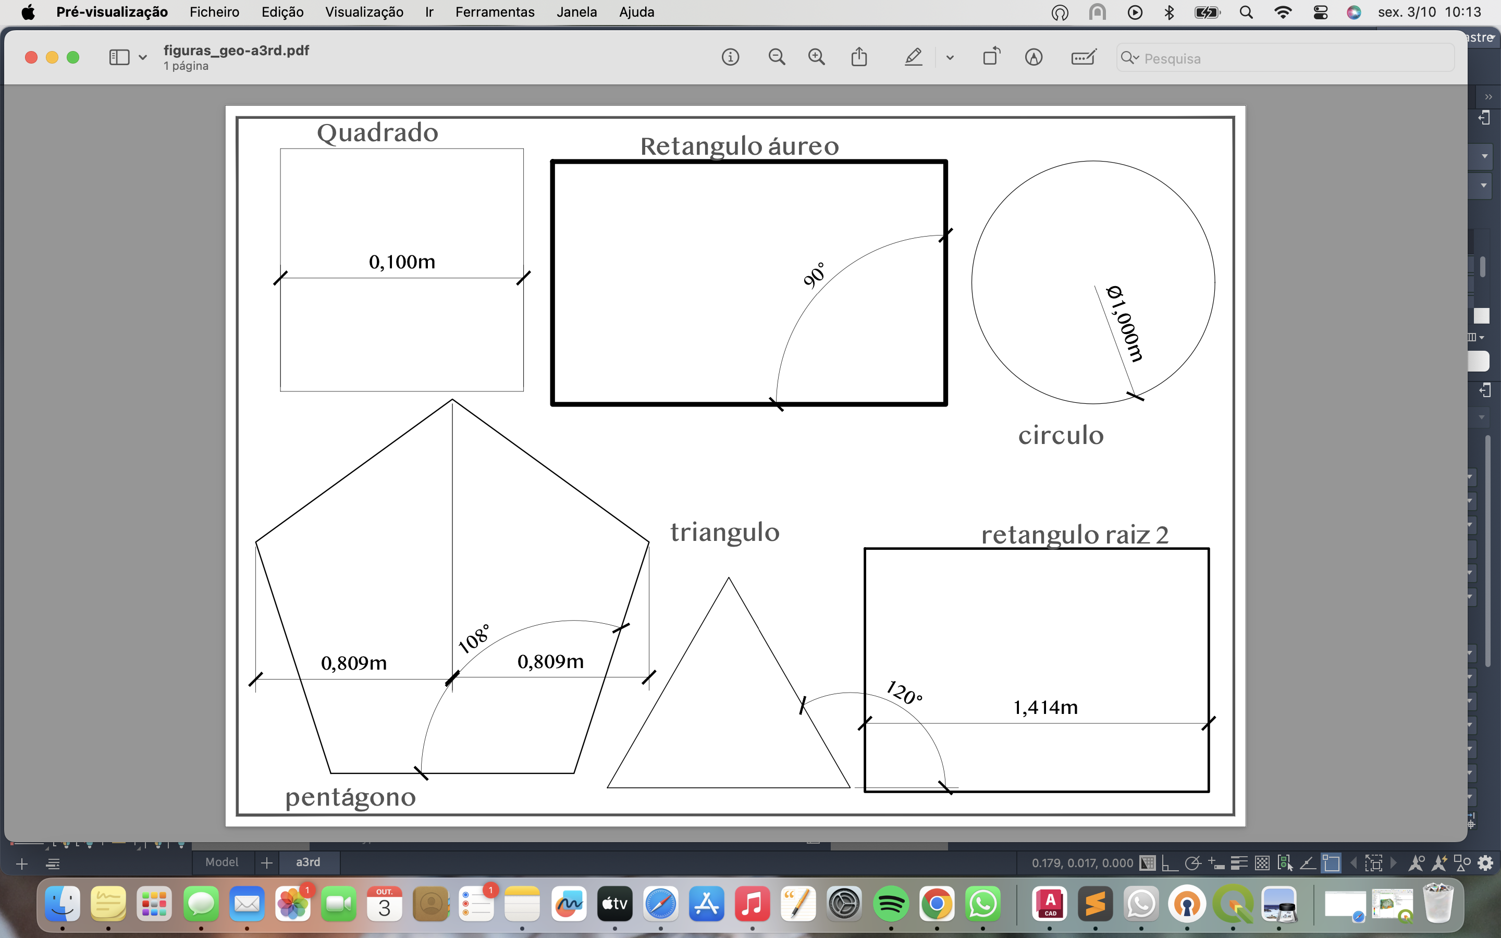Show the Markup toolbar
The height and width of the screenshot is (938, 1501).
(x=1034, y=58)
